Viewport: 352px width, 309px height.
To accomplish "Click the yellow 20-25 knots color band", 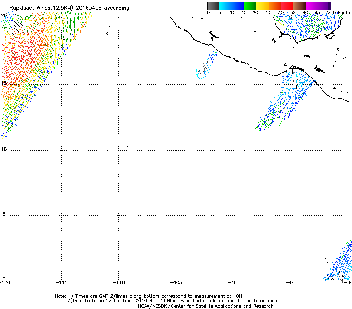I will click(x=263, y=6).
